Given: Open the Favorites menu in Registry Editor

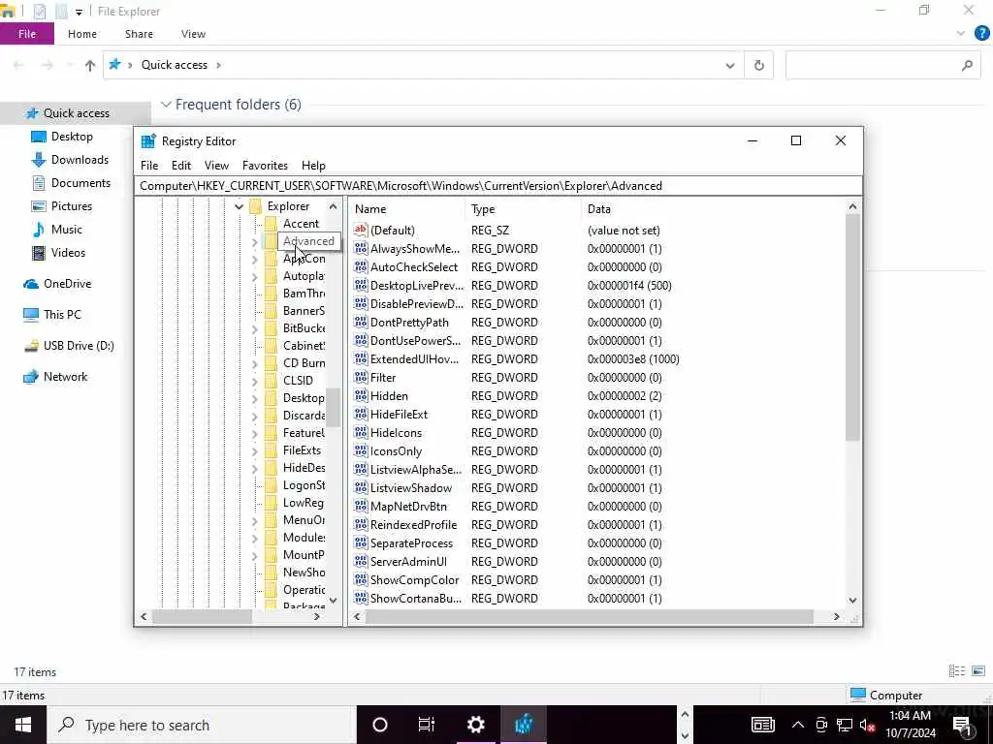Looking at the screenshot, I should pyautogui.click(x=265, y=165).
